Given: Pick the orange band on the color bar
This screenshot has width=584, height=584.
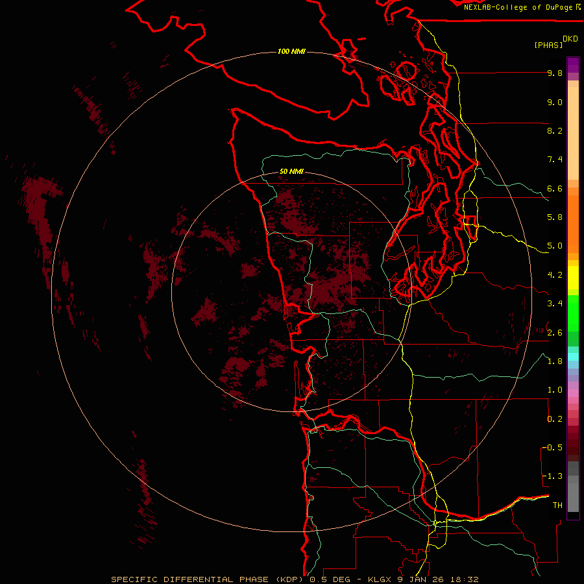Looking at the screenshot, I should (573, 224).
